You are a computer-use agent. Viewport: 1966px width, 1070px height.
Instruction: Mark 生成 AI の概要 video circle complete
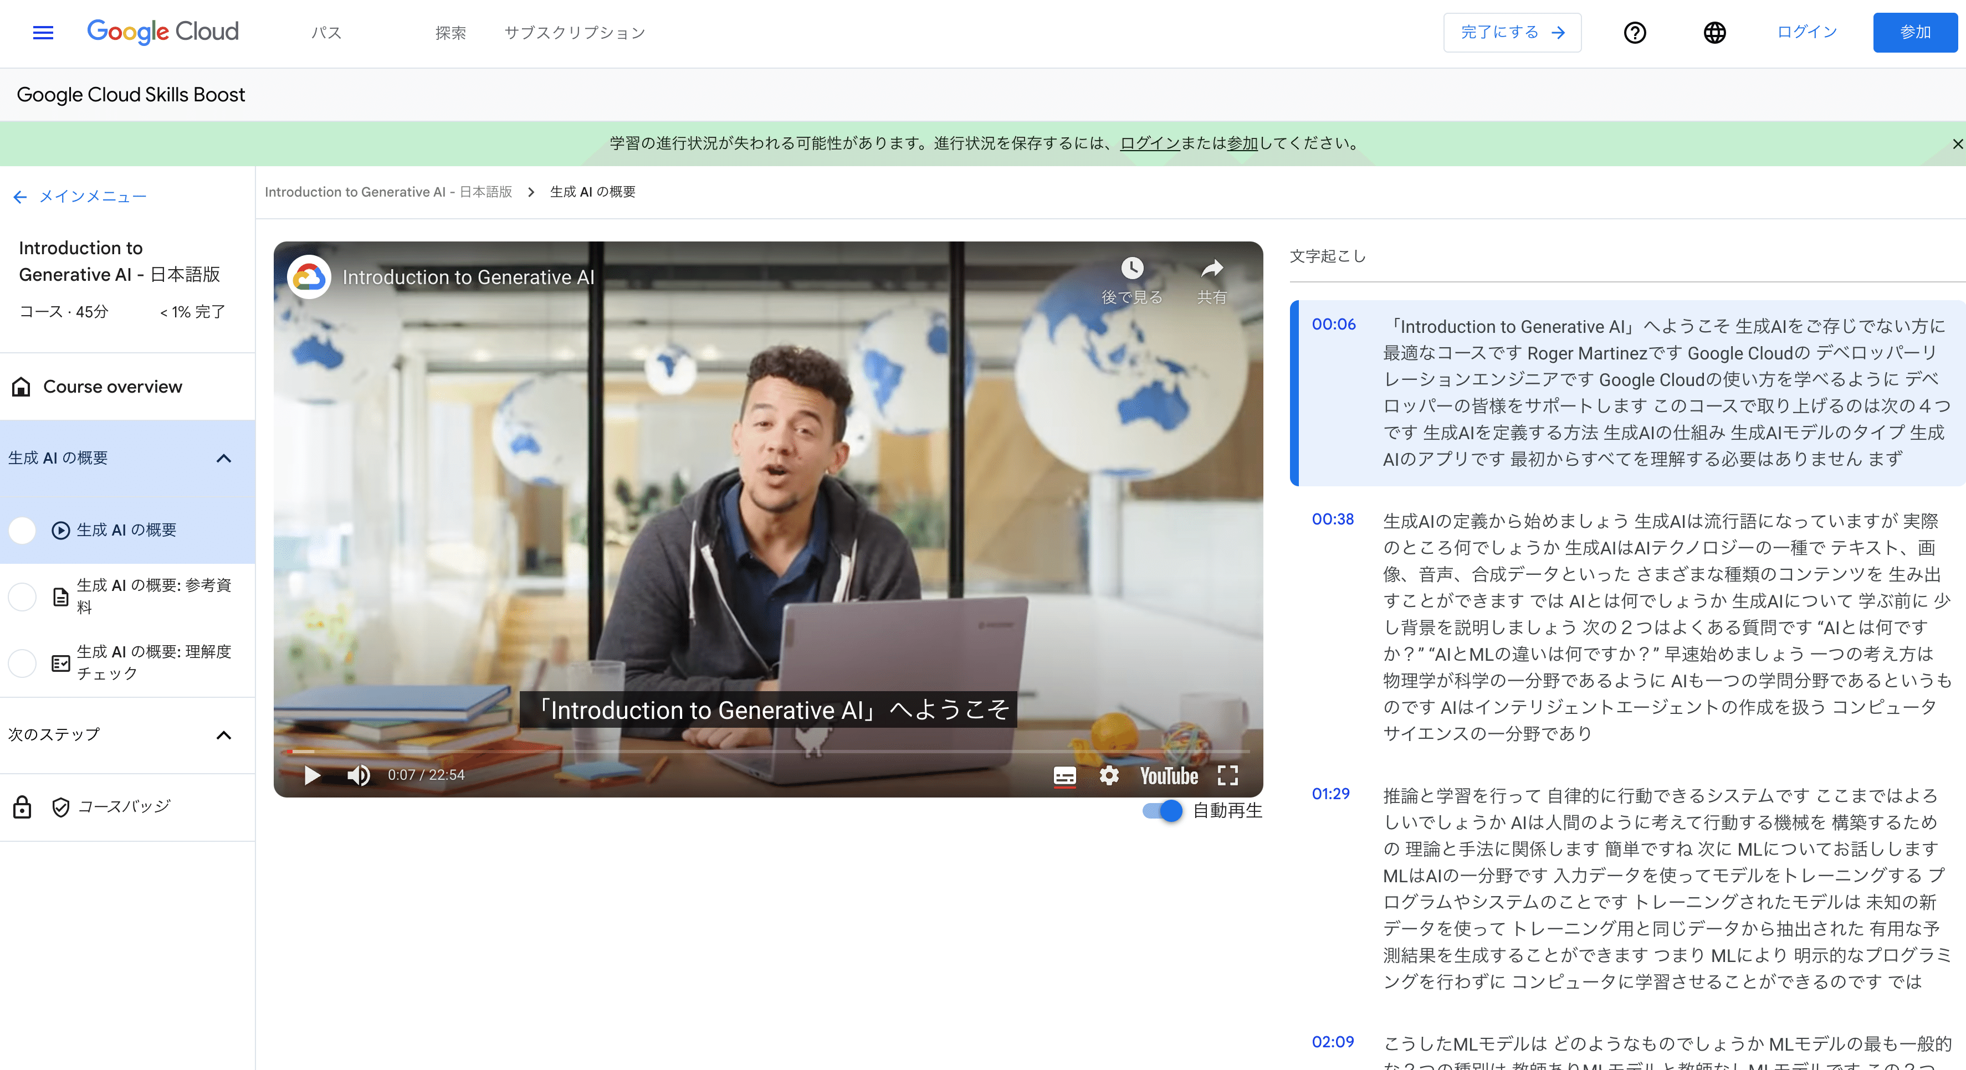pyautogui.click(x=22, y=530)
